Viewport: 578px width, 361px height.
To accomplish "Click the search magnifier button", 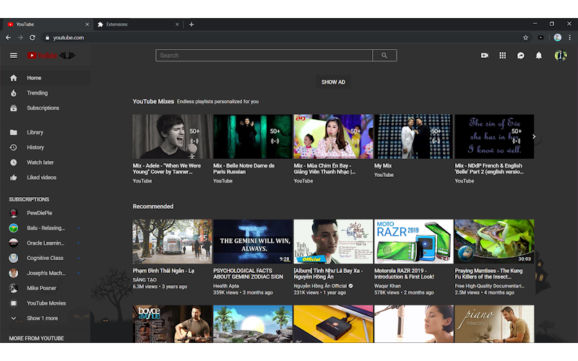I will pos(384,56).
